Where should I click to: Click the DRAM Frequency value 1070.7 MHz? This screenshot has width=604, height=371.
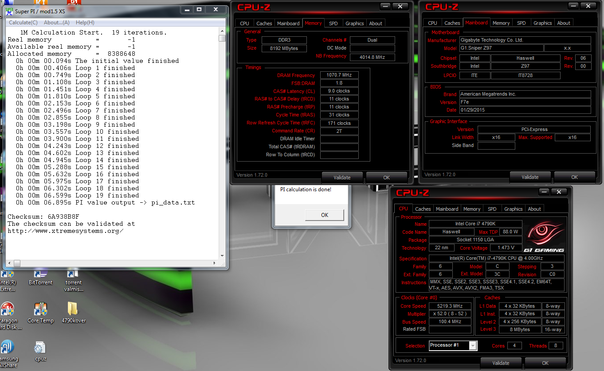click(339, 75)
